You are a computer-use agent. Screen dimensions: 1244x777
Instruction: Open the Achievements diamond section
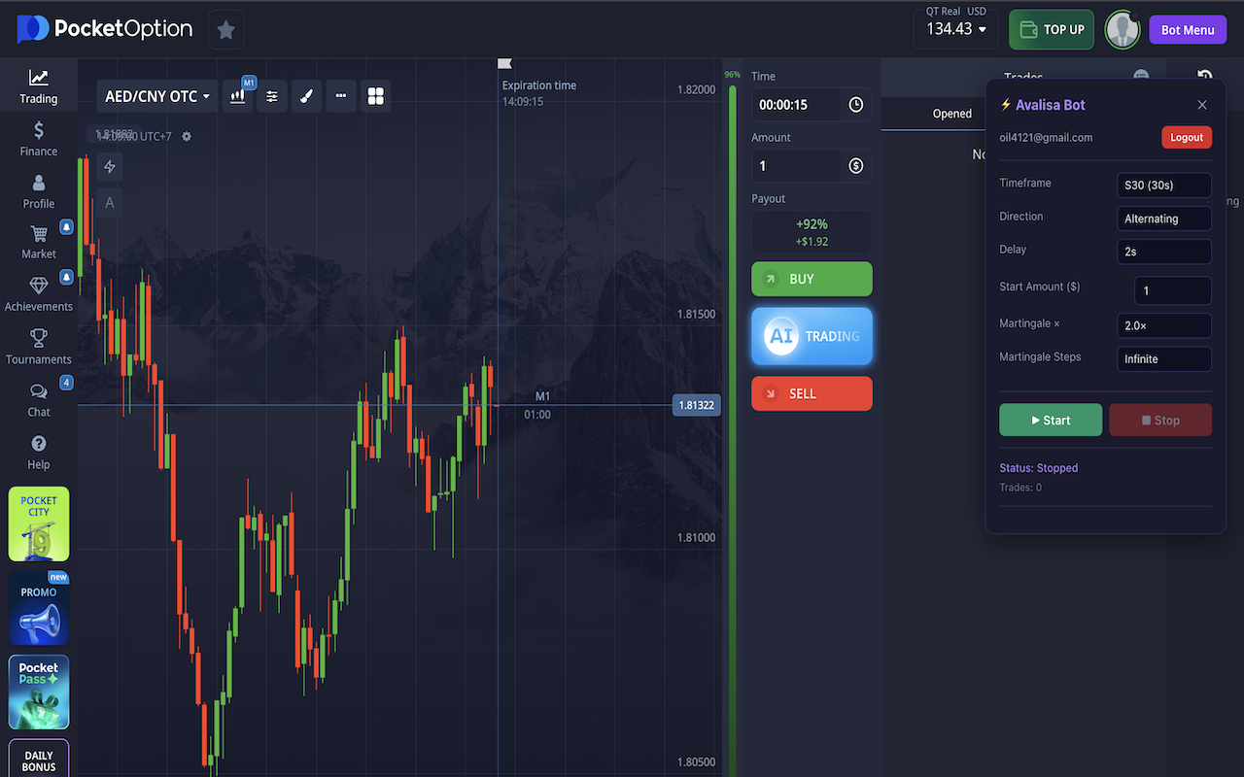[x=39, y=294]
